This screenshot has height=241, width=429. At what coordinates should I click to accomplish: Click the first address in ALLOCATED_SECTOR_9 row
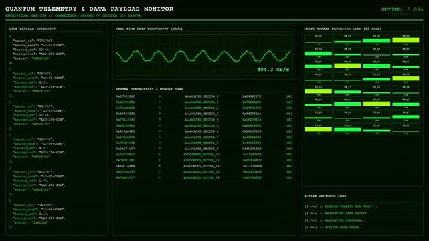click(x=125, y=149)
